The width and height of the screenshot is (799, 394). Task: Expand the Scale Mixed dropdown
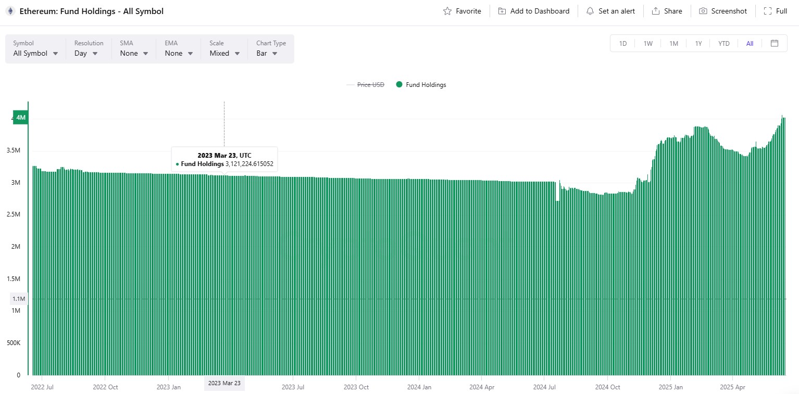(x=224, y=53)
